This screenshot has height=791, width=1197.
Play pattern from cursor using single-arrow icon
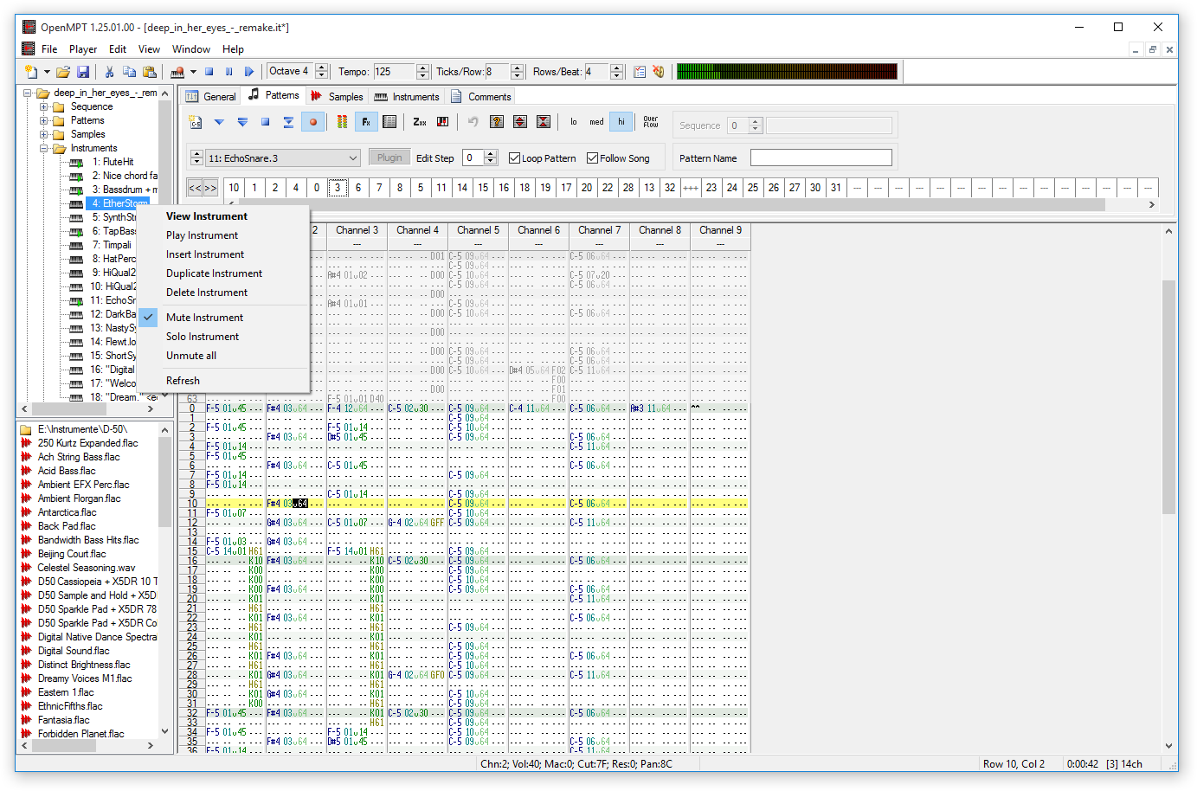[219, 122]
